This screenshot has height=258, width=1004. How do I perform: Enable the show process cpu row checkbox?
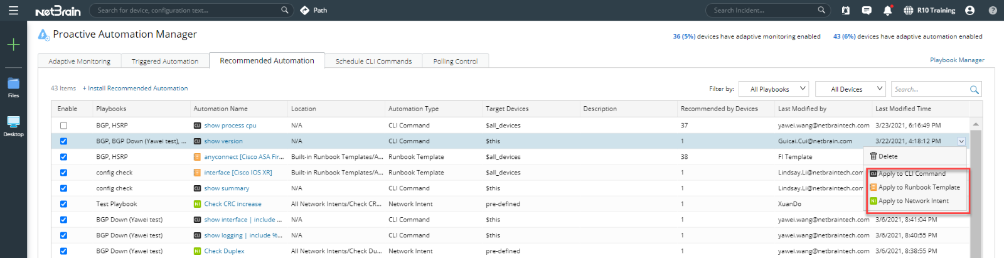[x=63, y=126]
